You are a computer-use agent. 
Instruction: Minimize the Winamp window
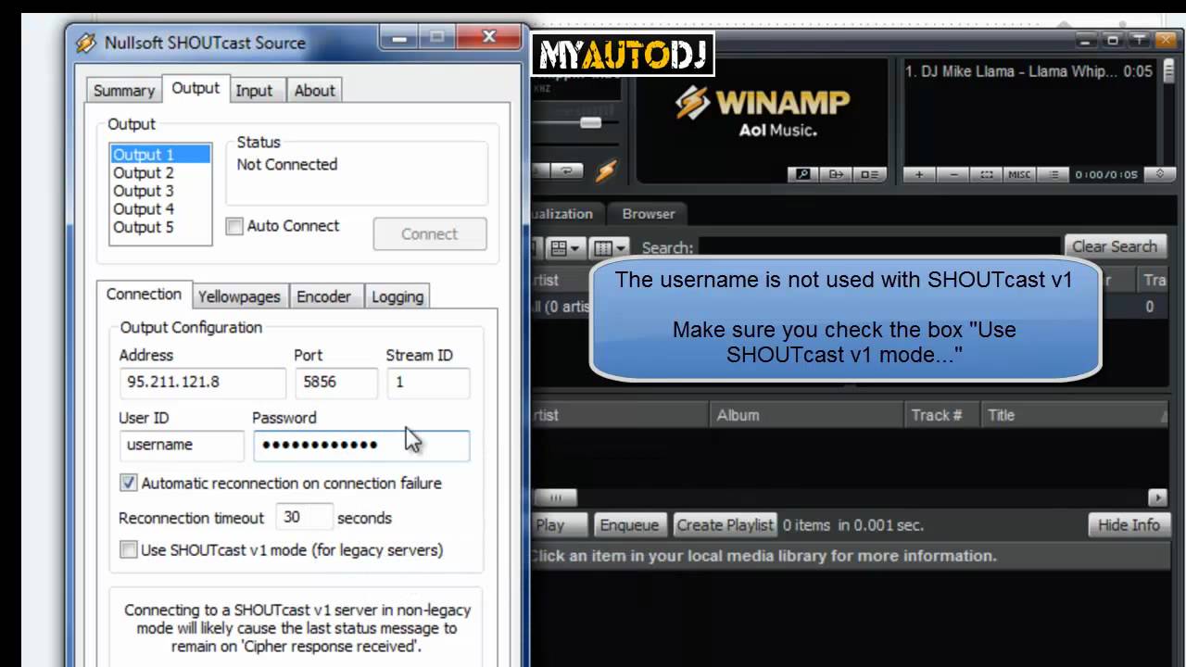[x=1086, y=40]
